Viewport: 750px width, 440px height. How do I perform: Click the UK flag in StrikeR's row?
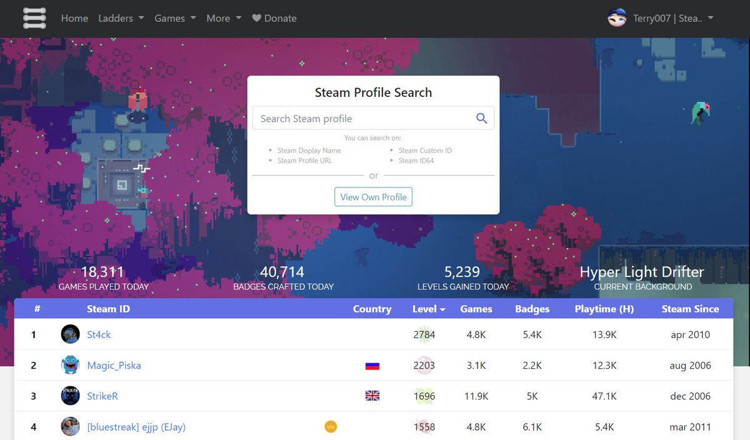point(372,396)
